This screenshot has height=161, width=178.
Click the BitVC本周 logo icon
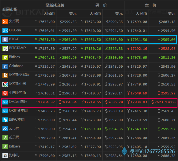click(5, 120)
